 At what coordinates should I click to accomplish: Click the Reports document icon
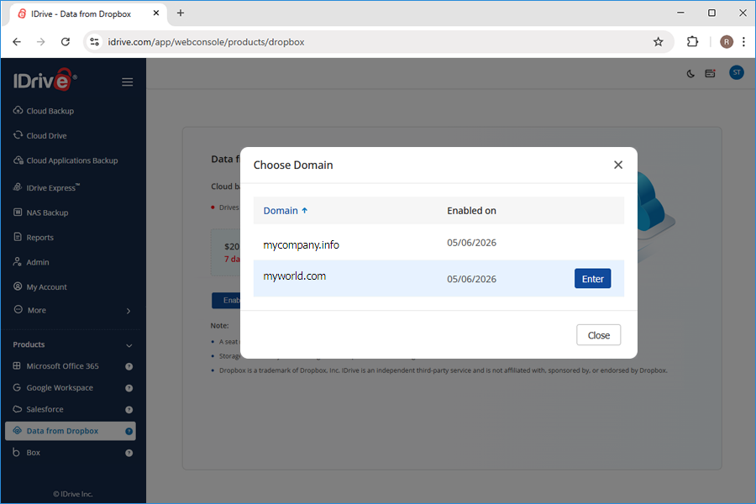(x=18, y=237)
